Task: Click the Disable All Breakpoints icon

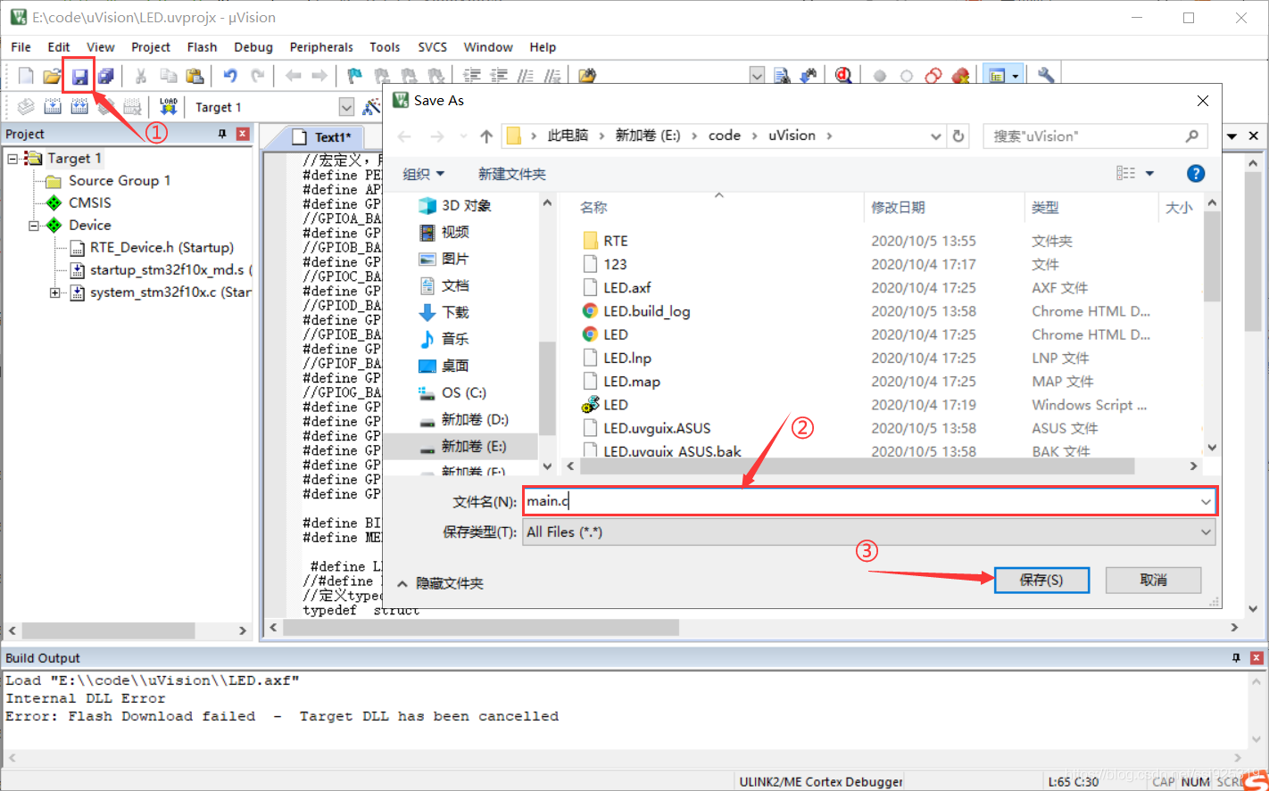Action: pos(933,77)
